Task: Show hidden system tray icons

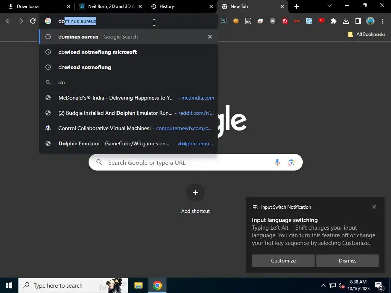Action: click(323, 285)
